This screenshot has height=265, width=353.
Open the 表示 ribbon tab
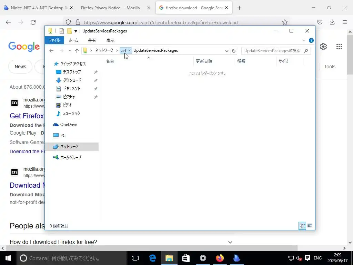[110, 40]
